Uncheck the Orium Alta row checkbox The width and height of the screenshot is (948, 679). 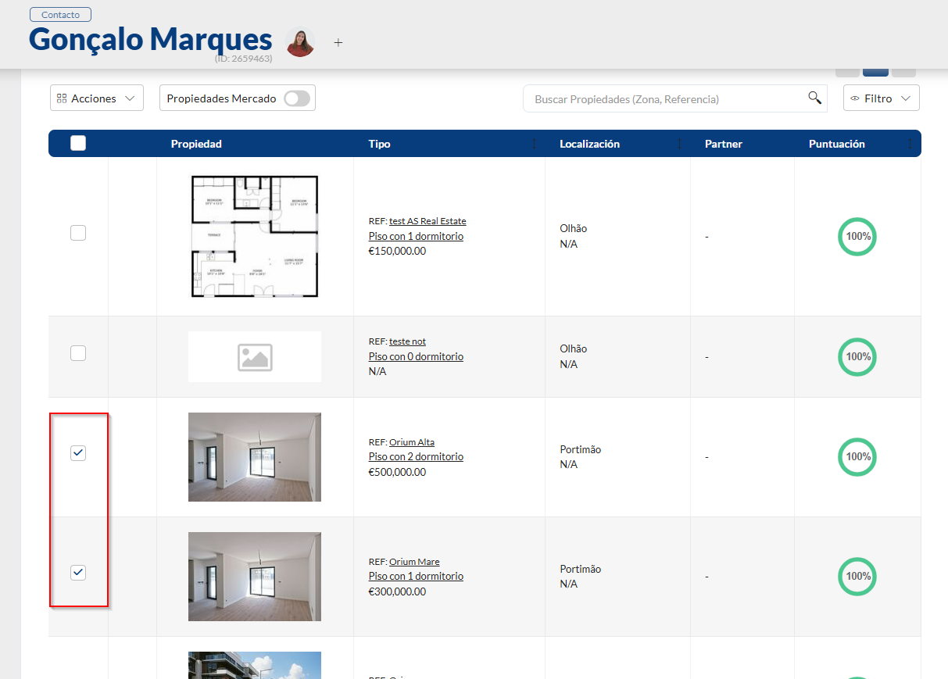click(x=78, y=453)
